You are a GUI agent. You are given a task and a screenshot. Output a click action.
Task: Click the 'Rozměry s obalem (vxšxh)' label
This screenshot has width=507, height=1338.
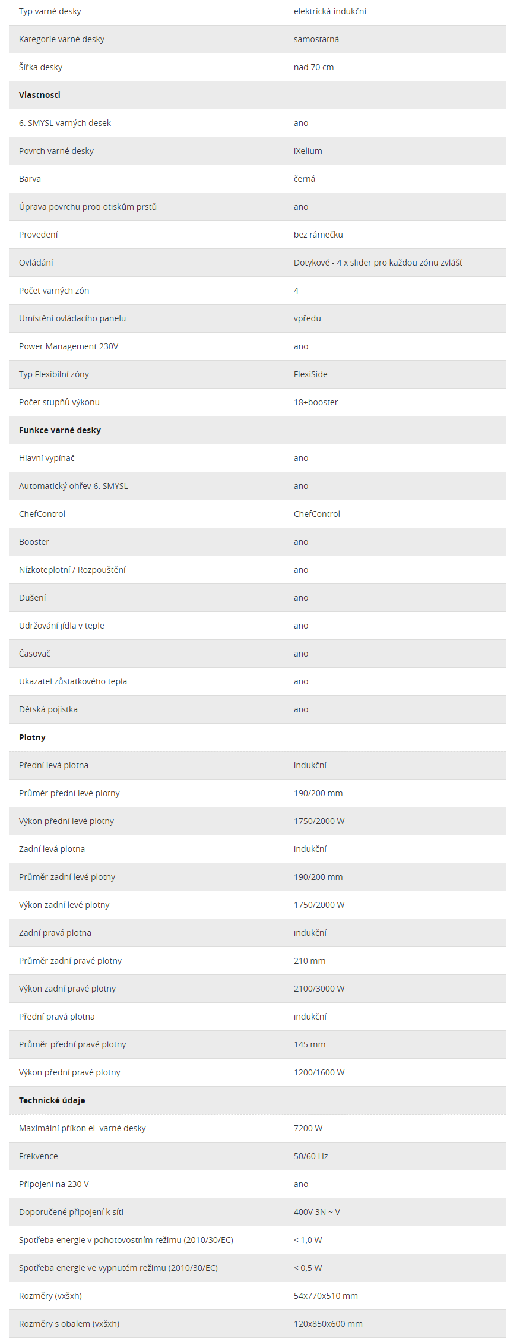[69, 1324]
